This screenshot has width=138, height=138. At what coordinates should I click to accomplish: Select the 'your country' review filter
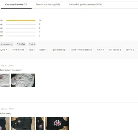click(6, 44)
